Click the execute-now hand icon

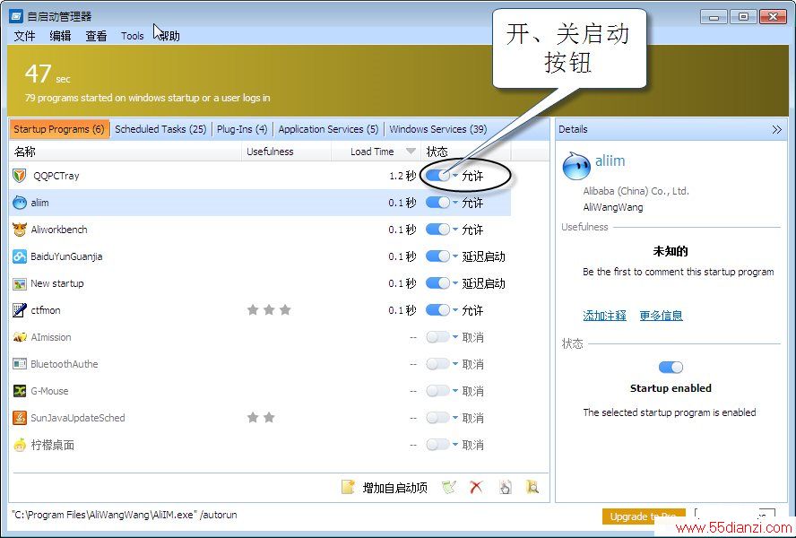[x=505, y=488]
